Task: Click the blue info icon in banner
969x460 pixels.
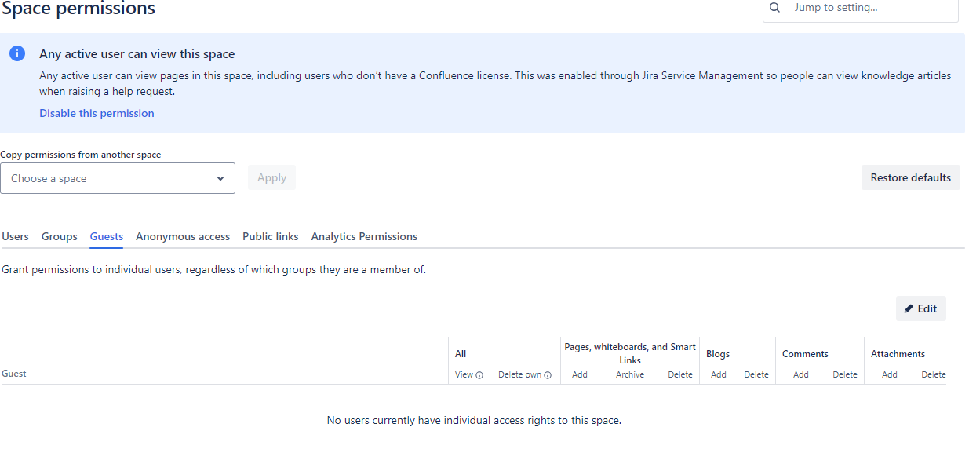Action: 17,53
